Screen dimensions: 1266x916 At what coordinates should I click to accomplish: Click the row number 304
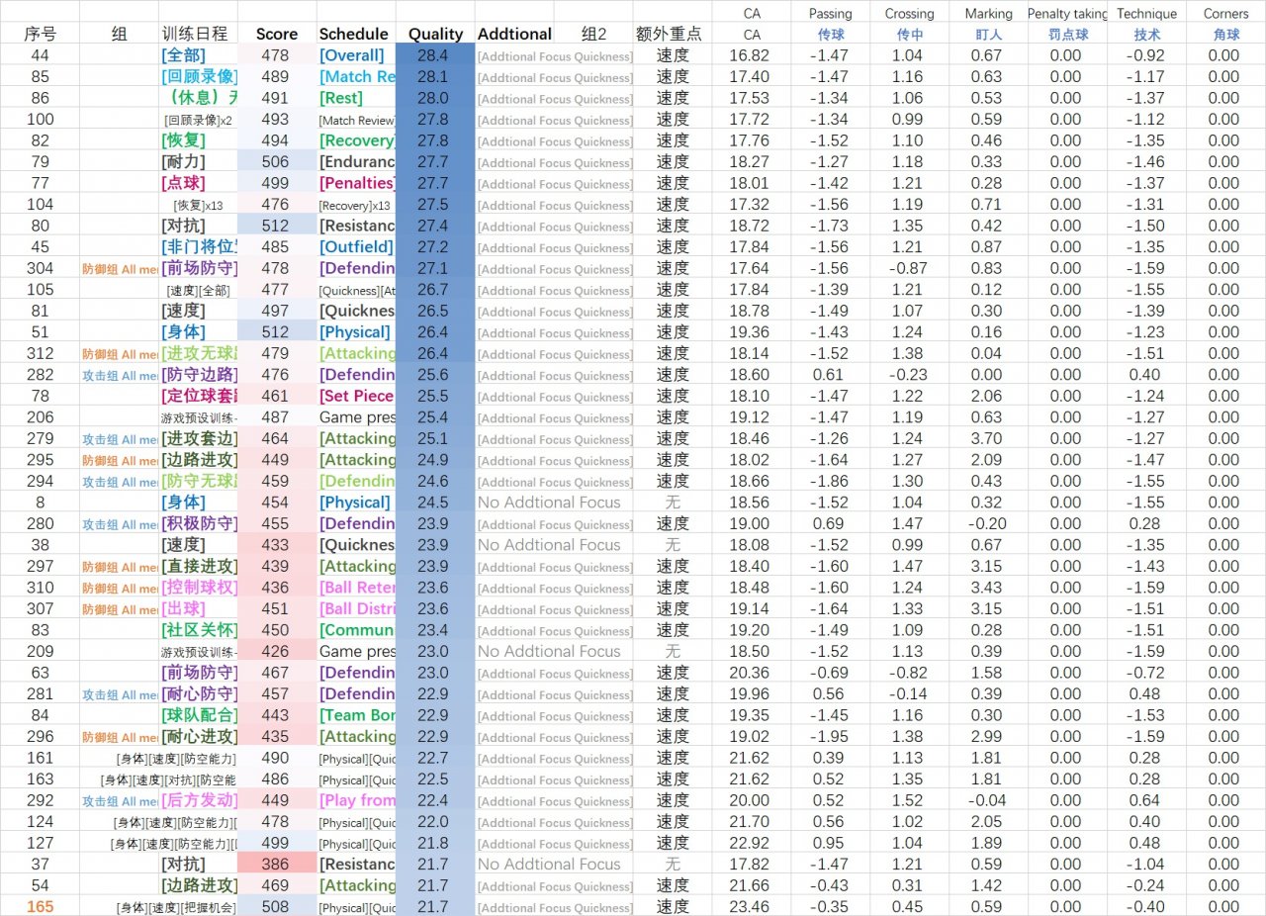pos(40,268)
